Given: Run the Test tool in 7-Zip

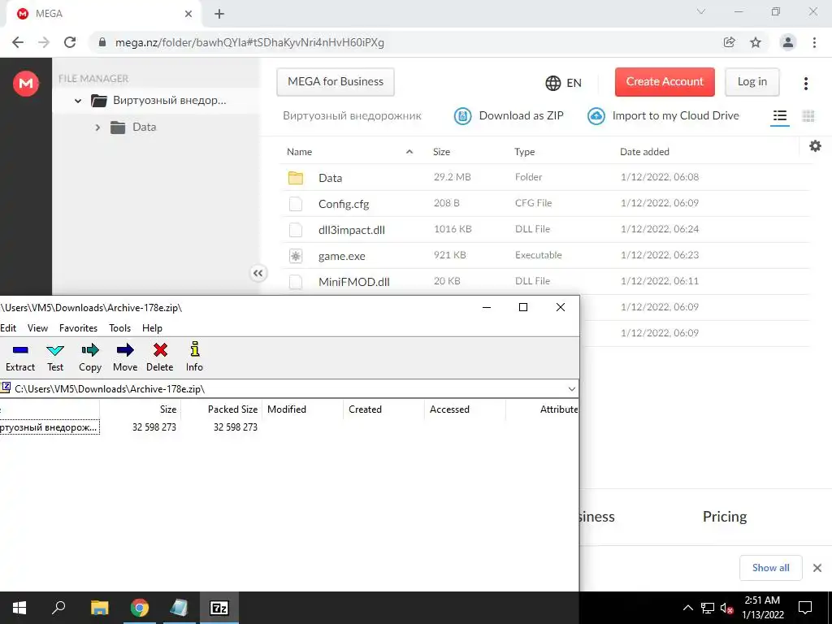Looking at the screenshot, I should coord(55,357).
